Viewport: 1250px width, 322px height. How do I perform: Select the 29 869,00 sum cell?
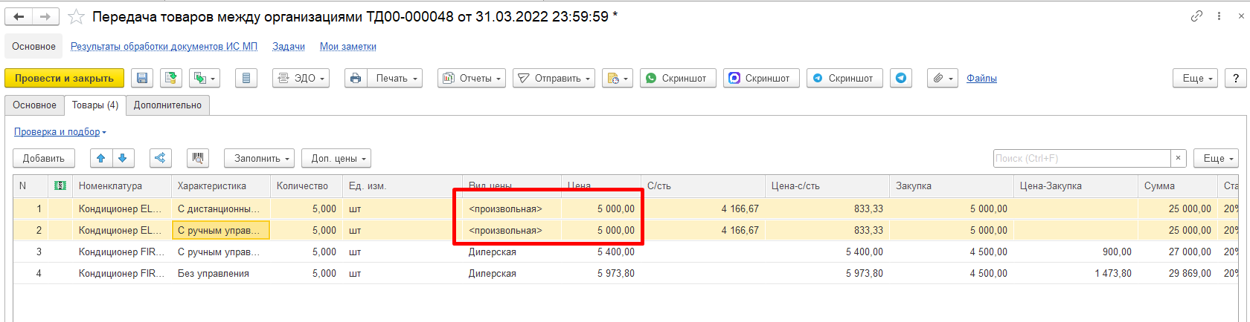click(1178, 274)
